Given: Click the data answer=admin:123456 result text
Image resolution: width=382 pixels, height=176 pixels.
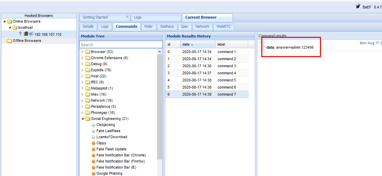Looking at the screenshot, I should [290, 47].
